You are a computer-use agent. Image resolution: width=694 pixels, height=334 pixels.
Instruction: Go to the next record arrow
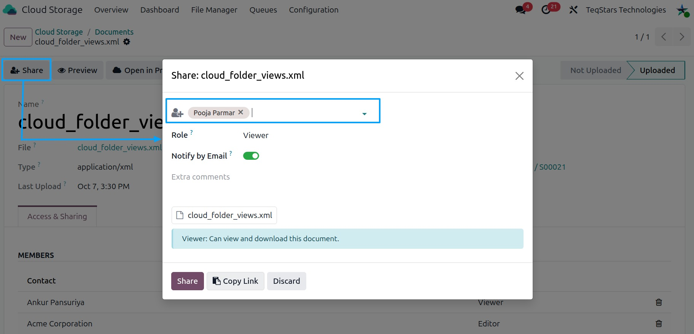click(682, 37)
